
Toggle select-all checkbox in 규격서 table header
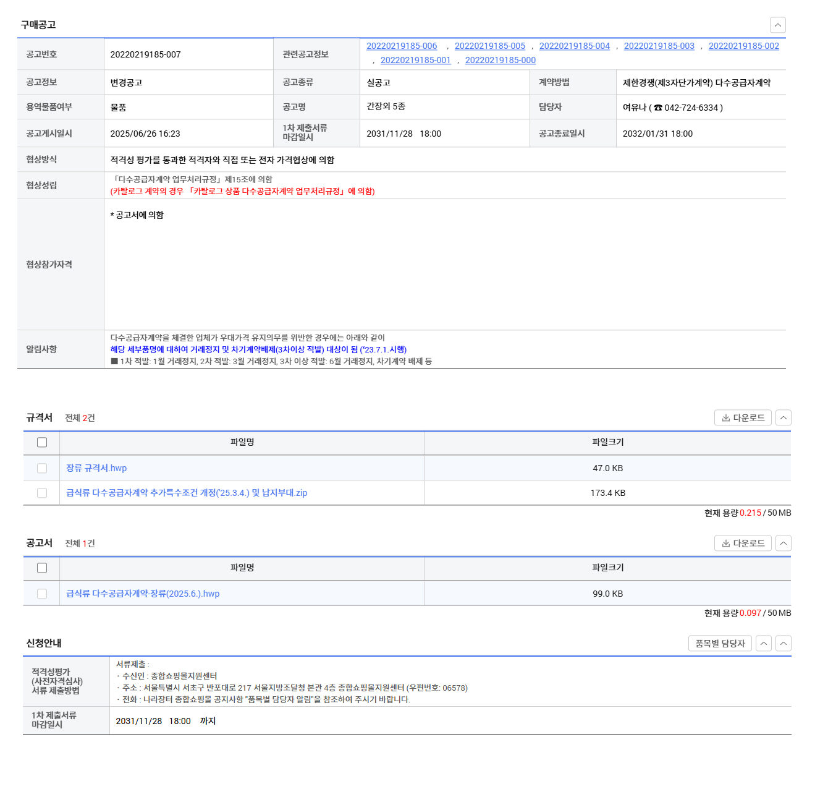pos(42,443)
